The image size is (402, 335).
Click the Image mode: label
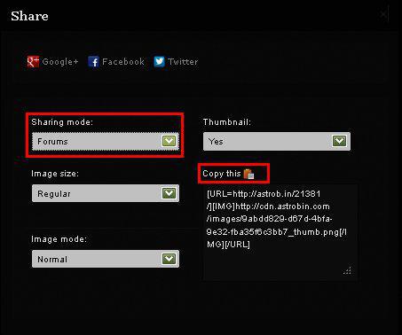pos(59,239)
